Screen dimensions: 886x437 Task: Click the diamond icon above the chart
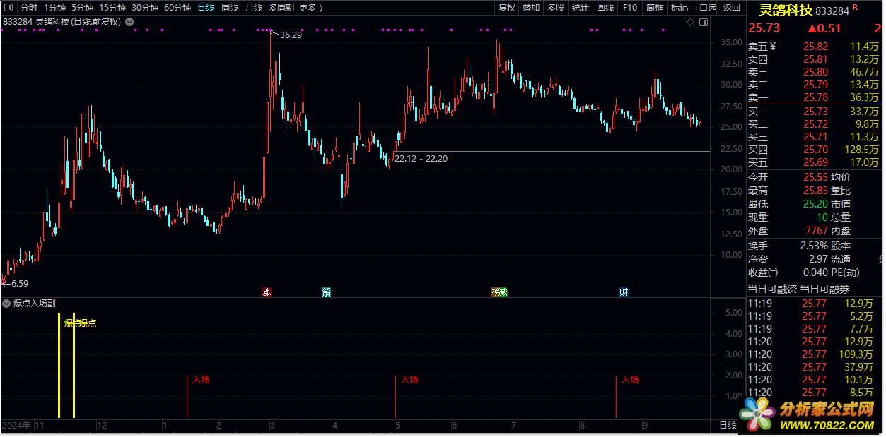(x=691, y=23)
